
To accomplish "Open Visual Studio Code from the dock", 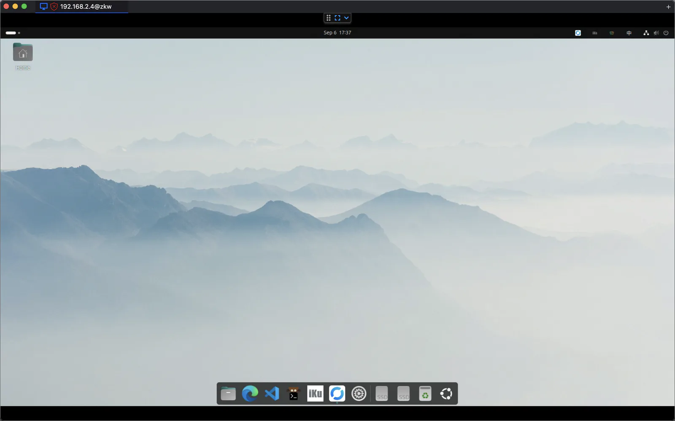I will 272,394.
